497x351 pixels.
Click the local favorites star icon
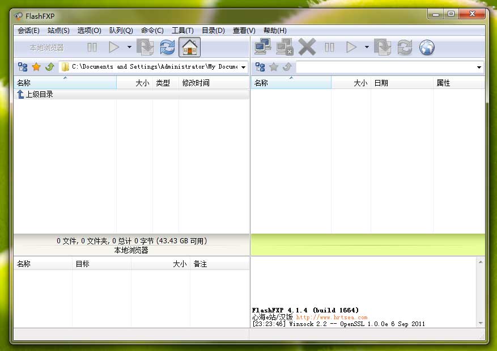point(36,67)
